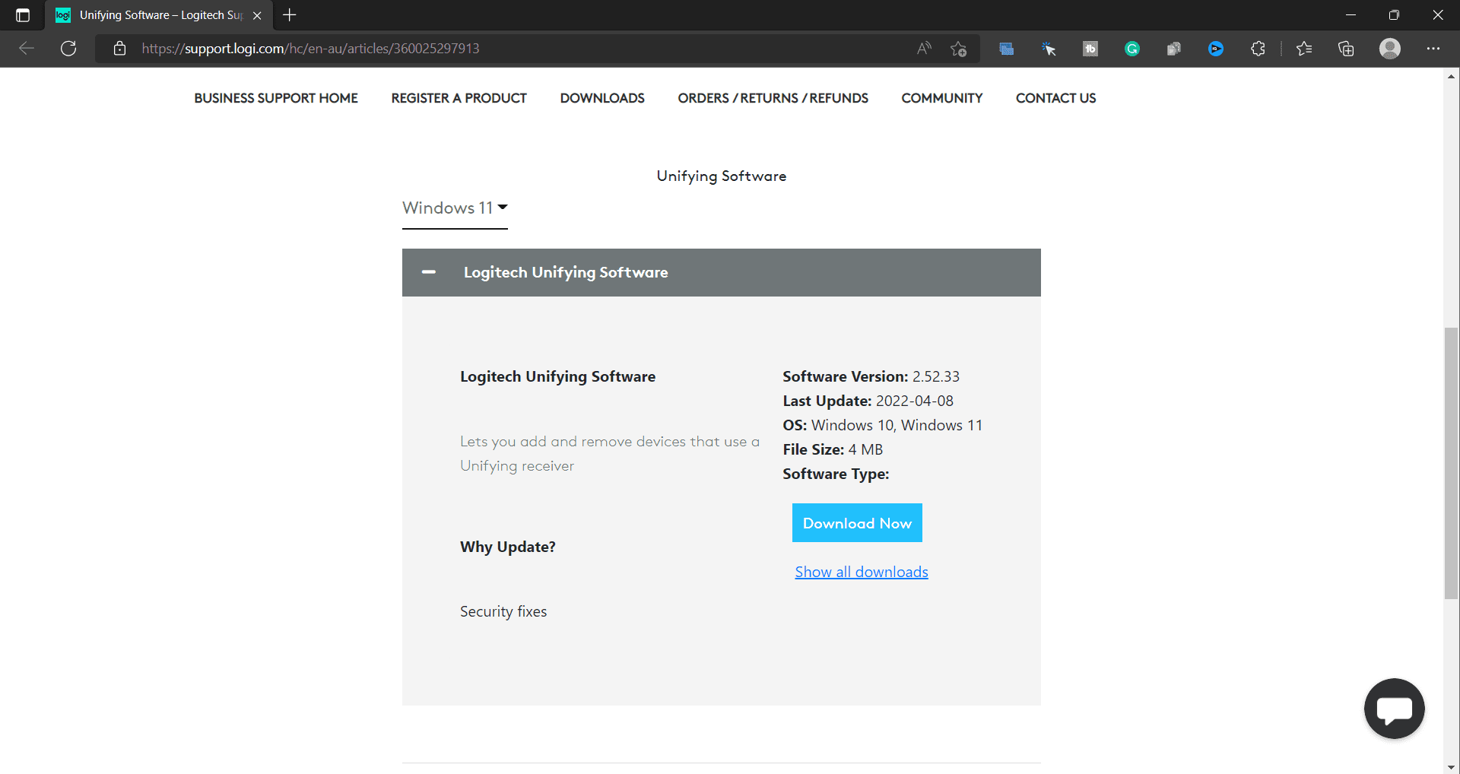Click the Download Now button
Screen dimensions: 1460x774
[856, 523]
